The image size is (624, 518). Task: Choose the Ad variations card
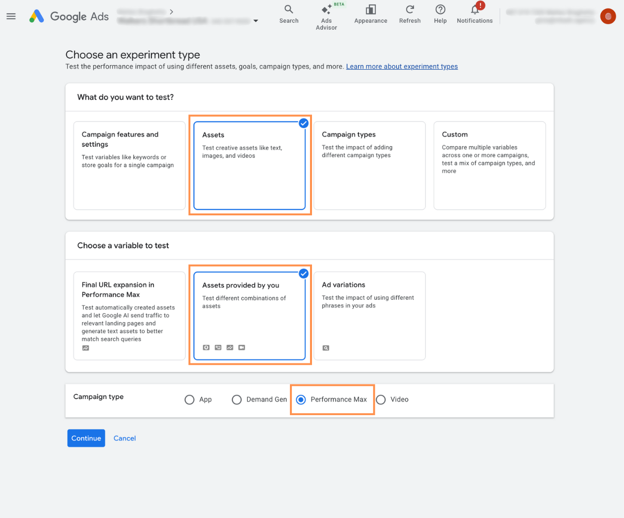[370, 316]
